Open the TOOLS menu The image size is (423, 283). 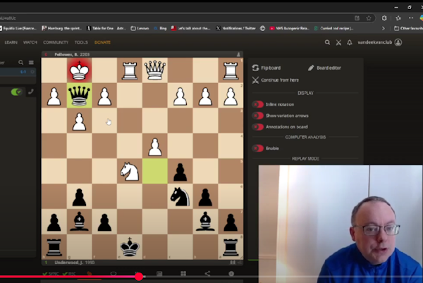click(81, 42)
